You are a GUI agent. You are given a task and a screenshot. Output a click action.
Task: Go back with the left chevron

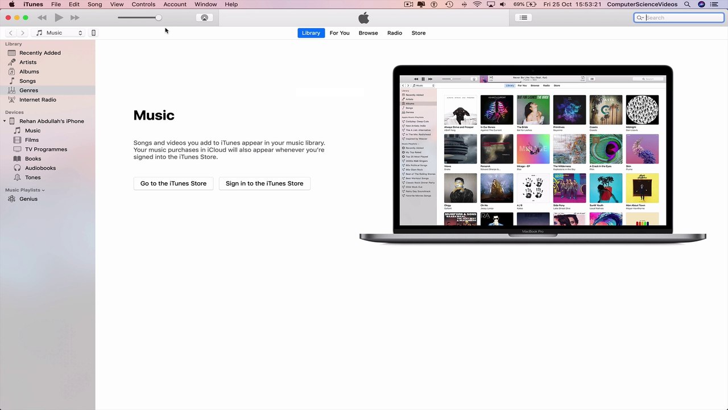11,33
